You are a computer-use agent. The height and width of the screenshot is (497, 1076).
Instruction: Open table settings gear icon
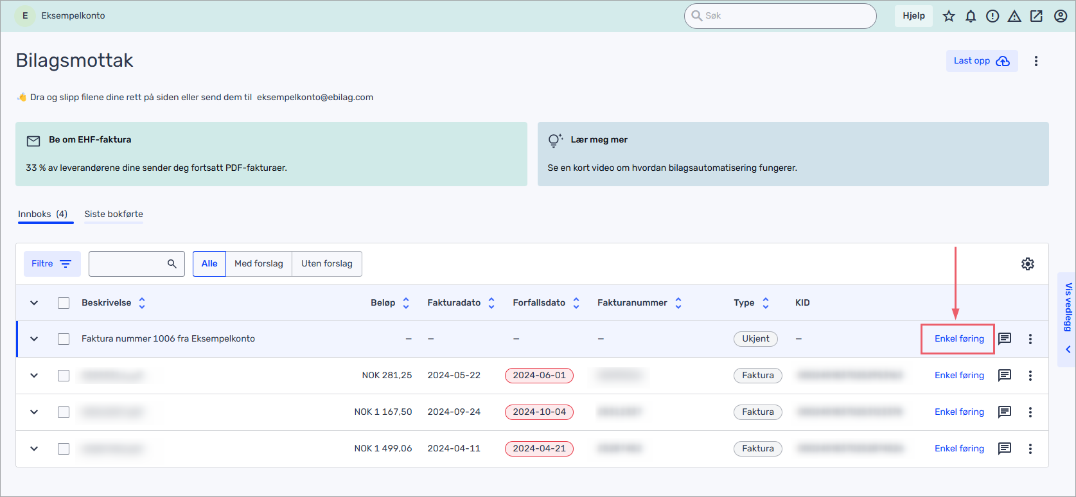coord(1028,264)
